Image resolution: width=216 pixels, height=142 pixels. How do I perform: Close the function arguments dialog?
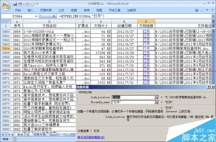(213, 87)
